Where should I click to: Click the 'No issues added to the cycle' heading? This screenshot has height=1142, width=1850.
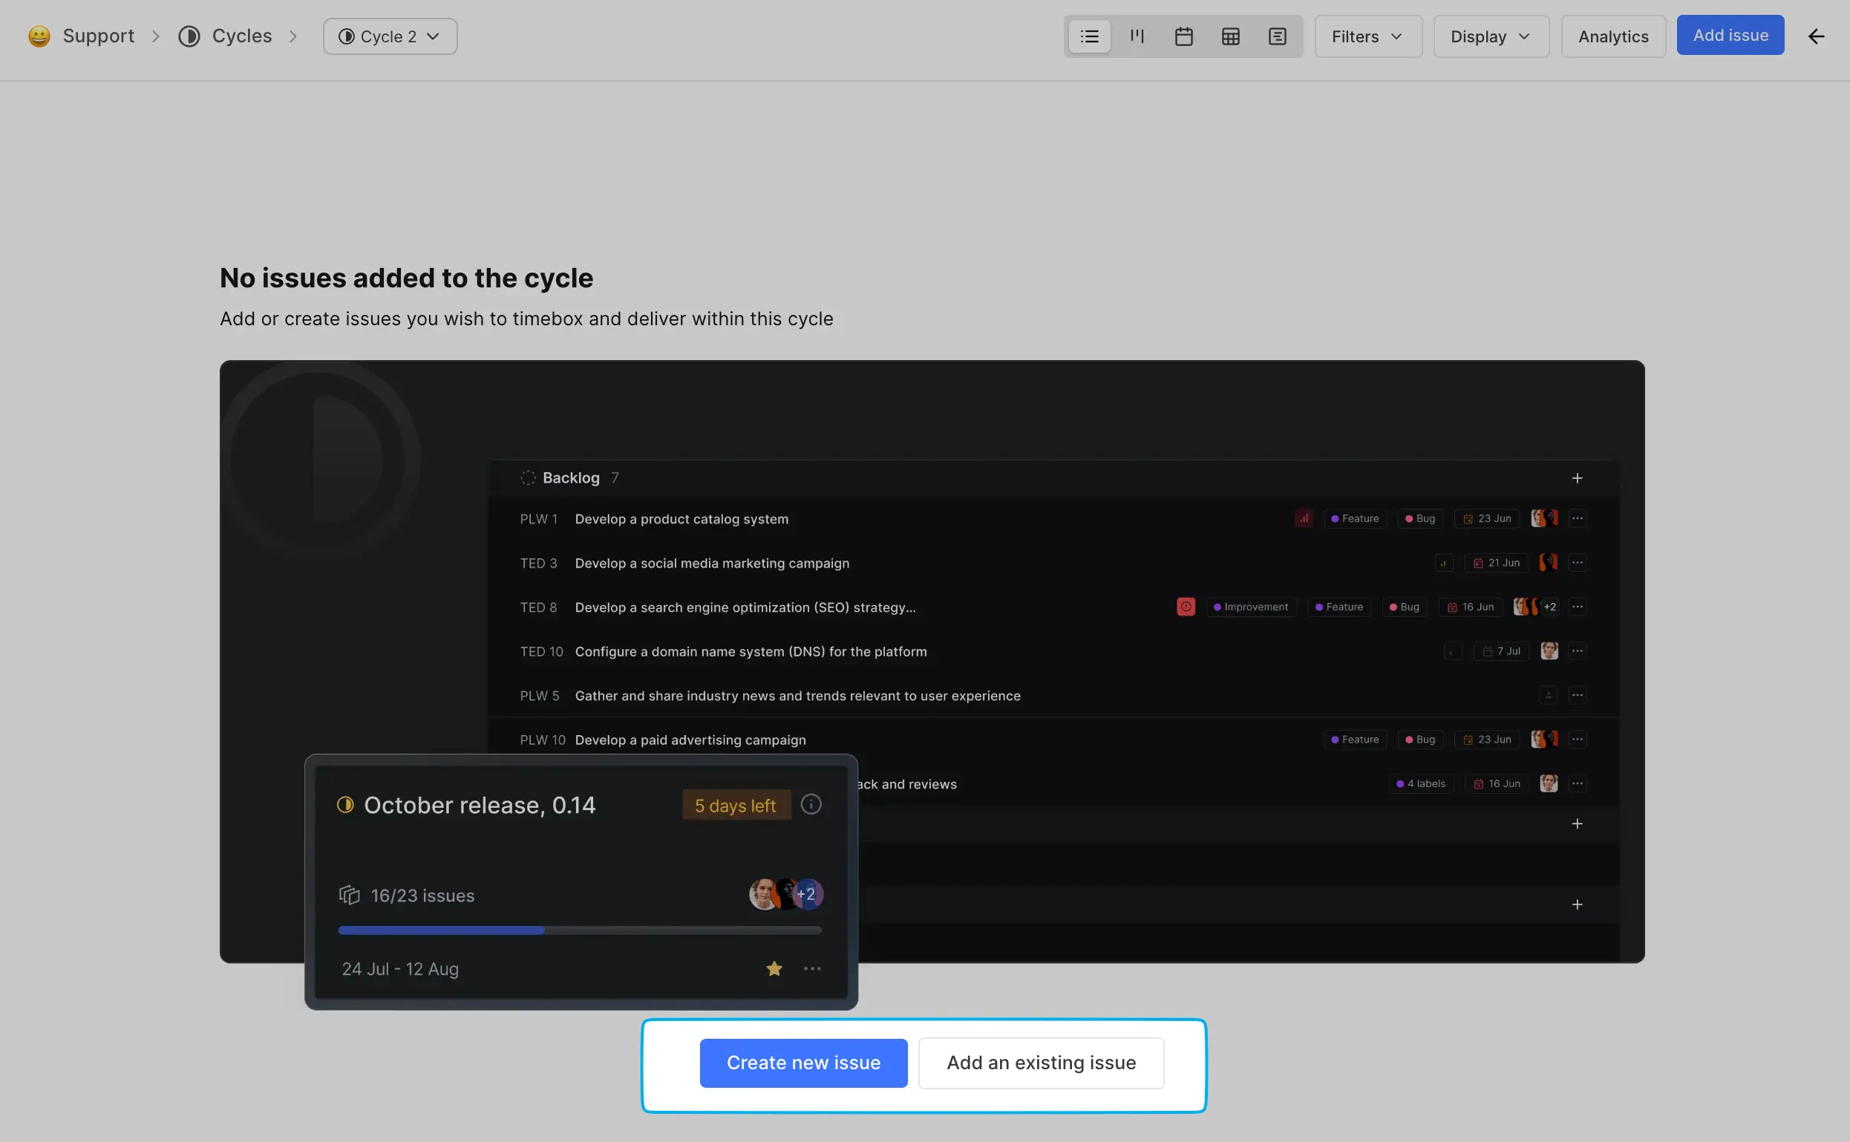point(406,278)
